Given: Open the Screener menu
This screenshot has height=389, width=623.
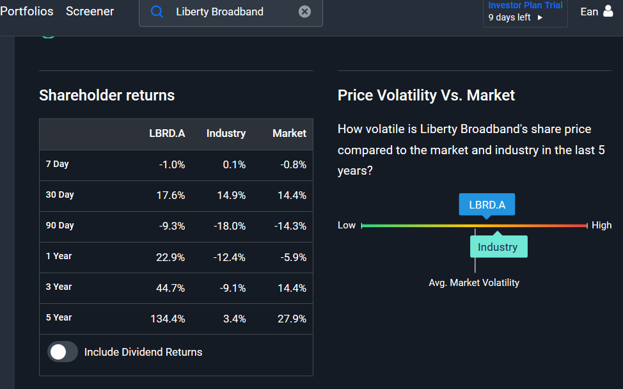Looking at the screenshot, I should 90,11.
